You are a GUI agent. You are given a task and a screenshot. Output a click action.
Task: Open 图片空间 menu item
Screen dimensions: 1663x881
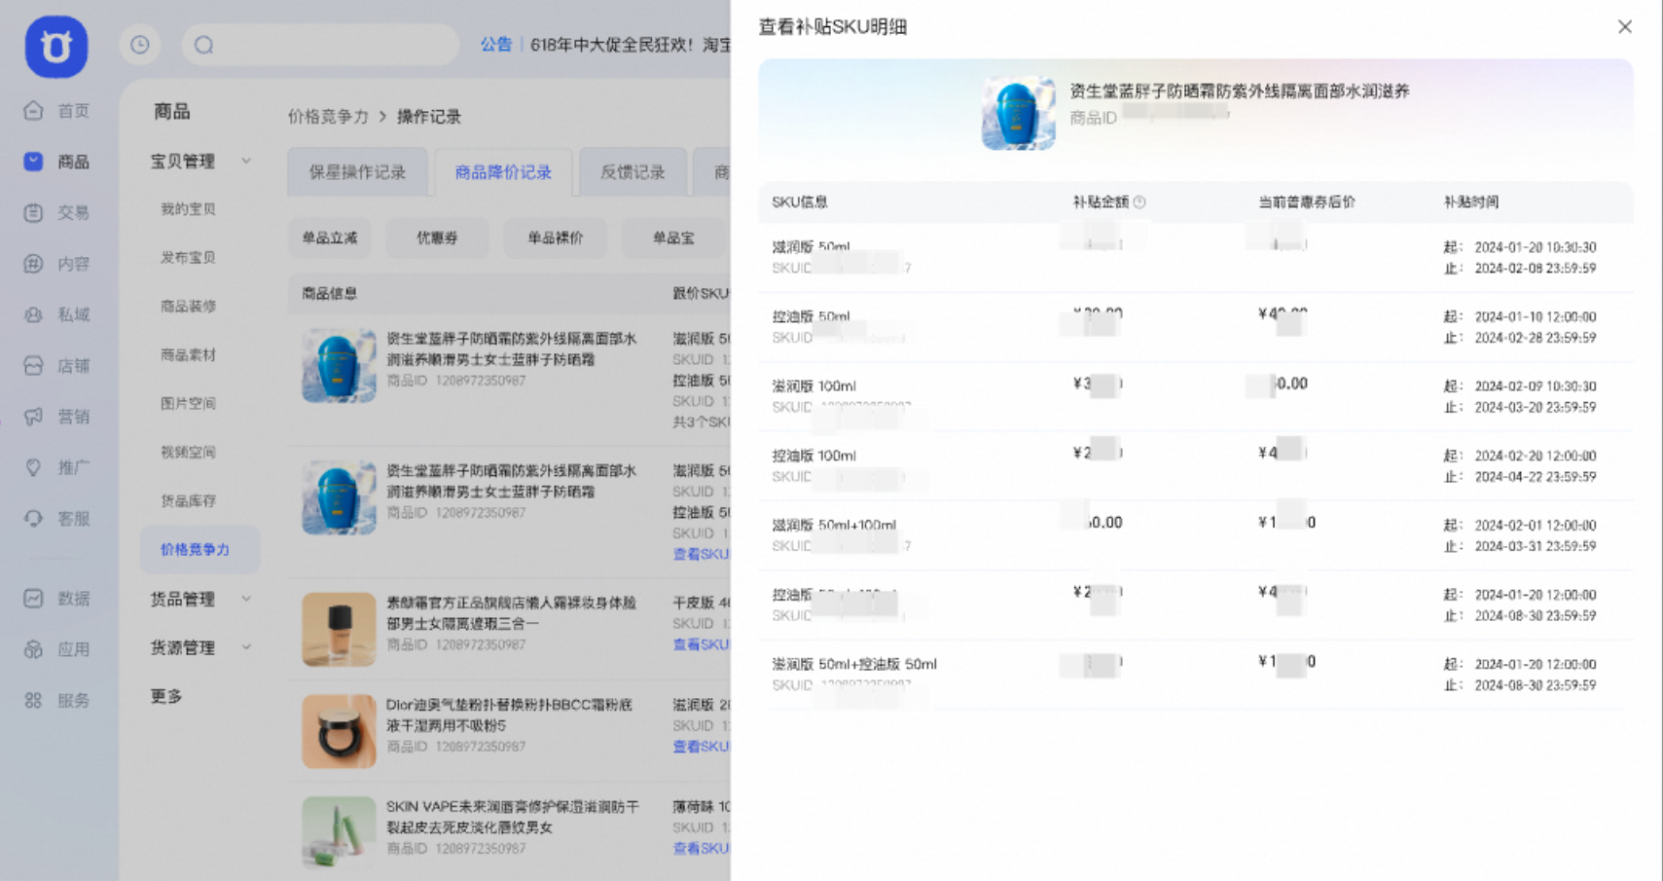188,403
